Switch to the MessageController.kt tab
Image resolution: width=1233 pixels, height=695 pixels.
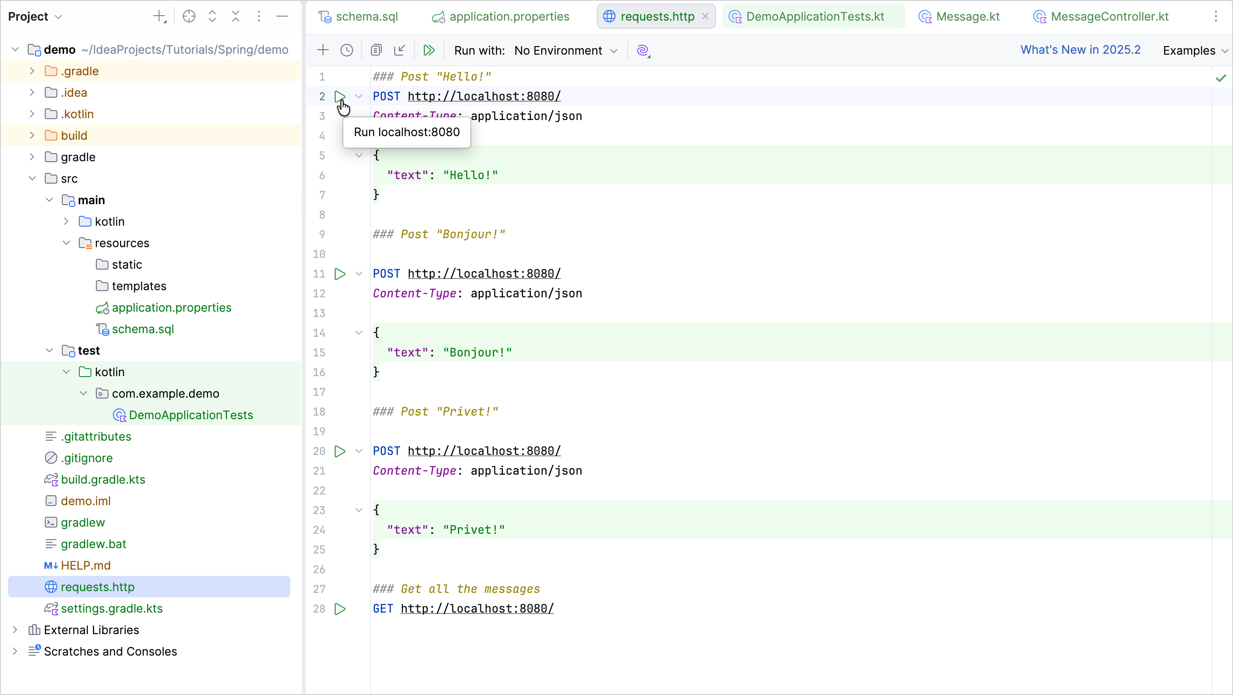coord(1100,17)
